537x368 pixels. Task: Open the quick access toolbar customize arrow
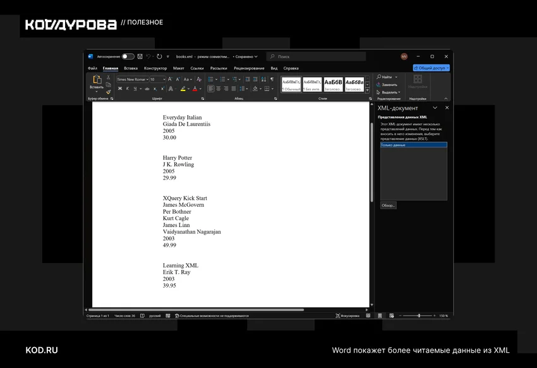tap(168, 56)
